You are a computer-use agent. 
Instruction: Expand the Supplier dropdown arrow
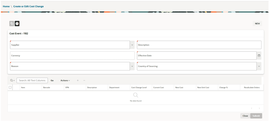tap(132, 45)
